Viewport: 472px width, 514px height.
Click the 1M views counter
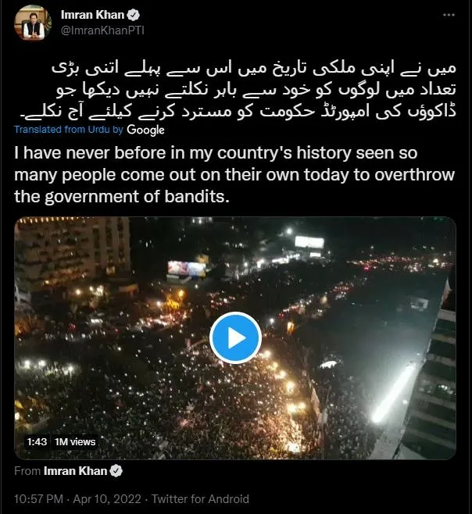pyautogui.click(x=75, y=442)
